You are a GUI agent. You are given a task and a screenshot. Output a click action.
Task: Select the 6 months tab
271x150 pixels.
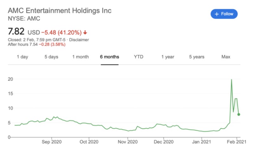(x=110, y=57)
